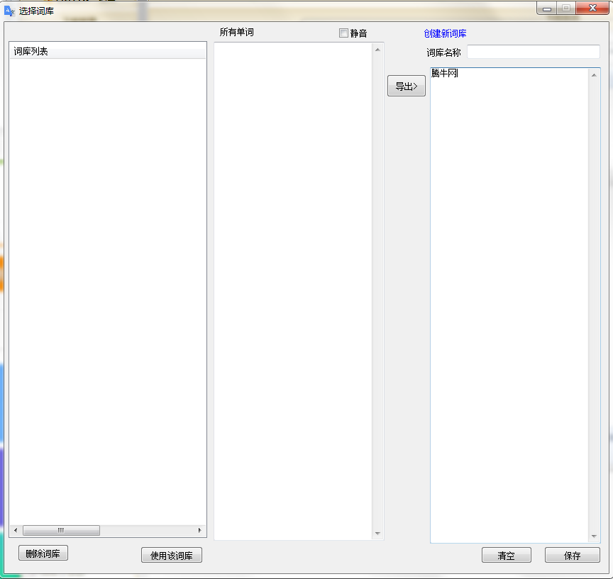This screenshot has width=613, height=579.
Task: Click the left arrow of the 词库列表 scrollbar
Action: click(16, 530)
